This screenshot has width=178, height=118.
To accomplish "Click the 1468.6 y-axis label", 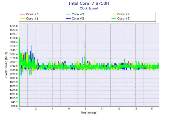I will (14, 90).
